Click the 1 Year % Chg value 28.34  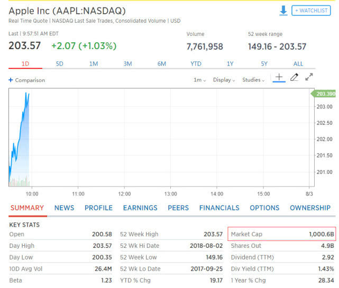[326, 281]
